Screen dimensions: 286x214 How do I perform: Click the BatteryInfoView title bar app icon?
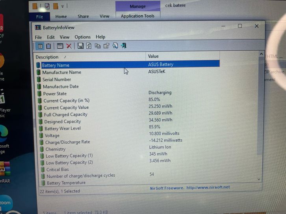tap(38, 27)
